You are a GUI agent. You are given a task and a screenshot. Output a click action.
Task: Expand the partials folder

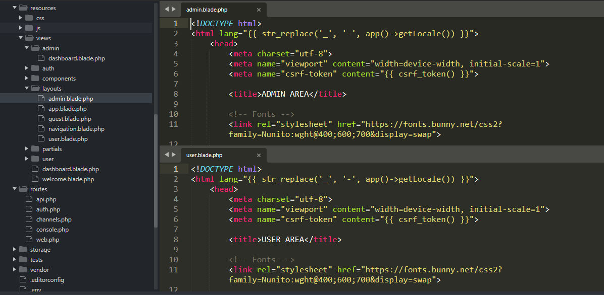click(27, 149)
